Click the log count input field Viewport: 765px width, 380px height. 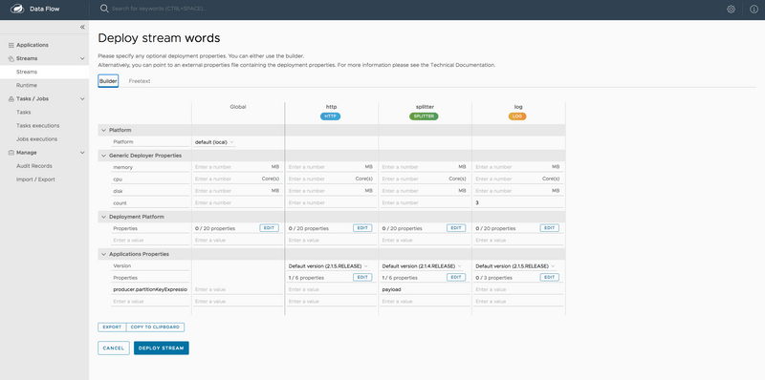coord(517,202)
